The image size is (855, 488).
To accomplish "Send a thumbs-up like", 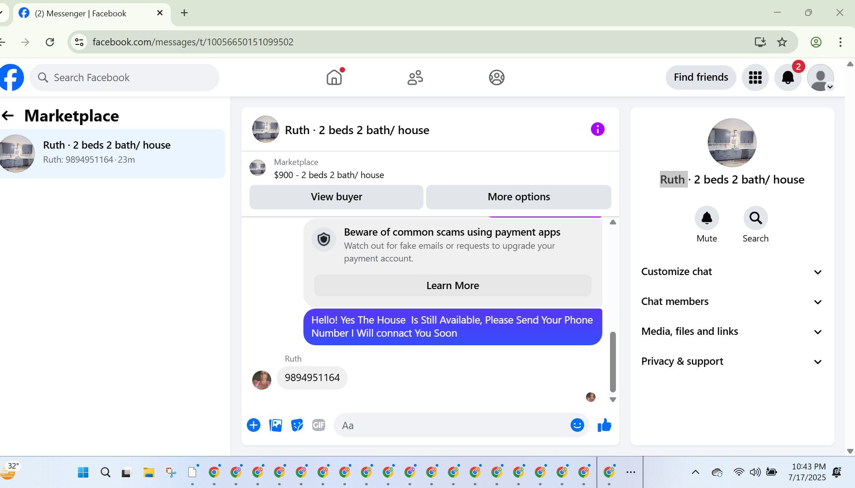I will coord(604,425).
